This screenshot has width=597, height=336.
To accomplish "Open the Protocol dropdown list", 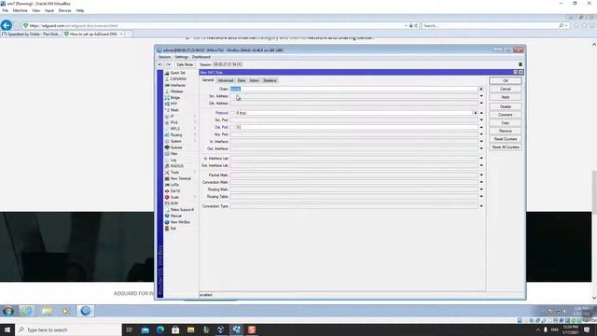I will tap(475, 113).
